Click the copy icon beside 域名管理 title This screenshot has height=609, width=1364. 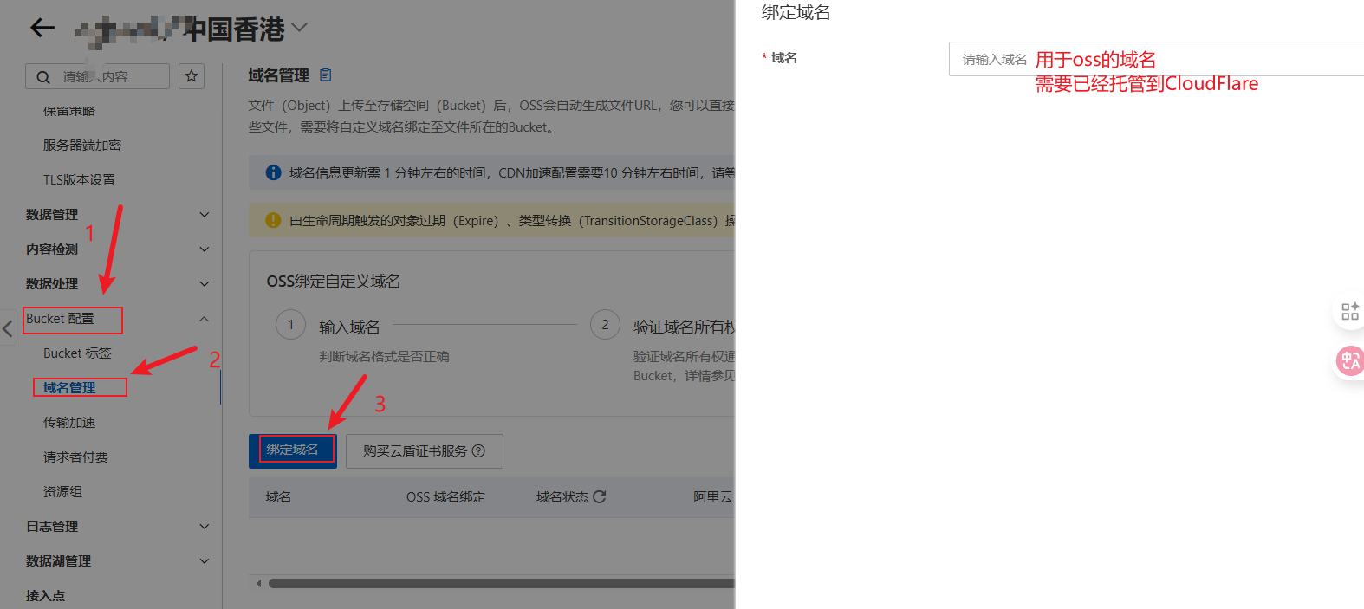326,75
